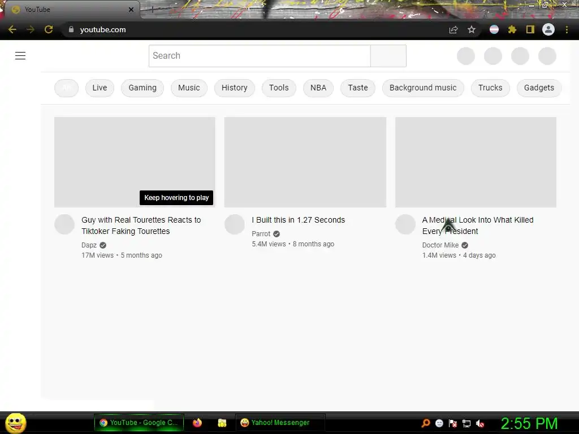
Task: Launch Firefox from the taskbar
Action: click(x=197, y=423)
